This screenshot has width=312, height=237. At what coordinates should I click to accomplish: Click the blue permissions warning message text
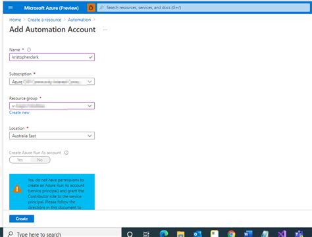(56, 194)
